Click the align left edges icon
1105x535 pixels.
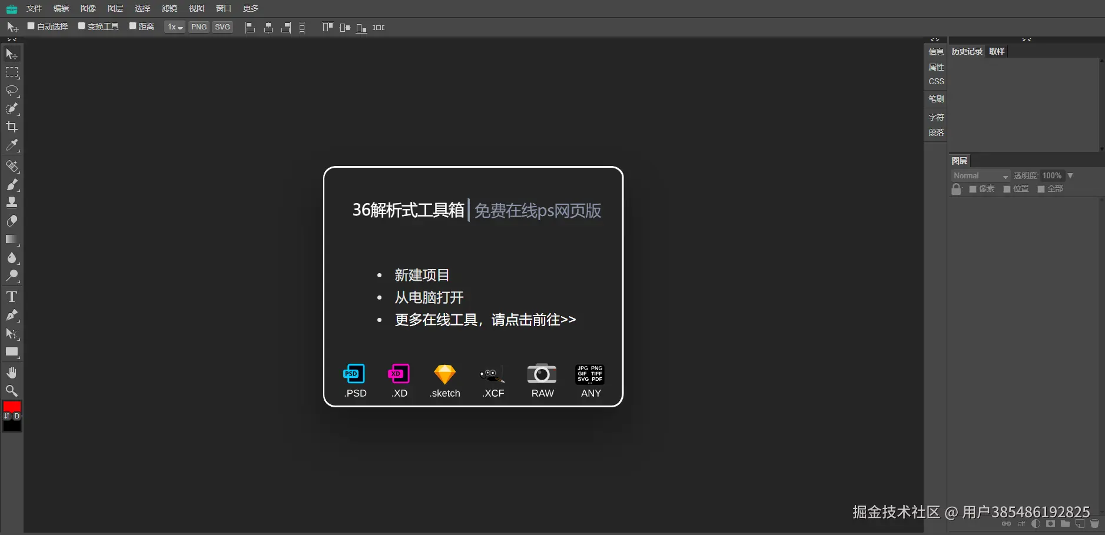point(250,28)
